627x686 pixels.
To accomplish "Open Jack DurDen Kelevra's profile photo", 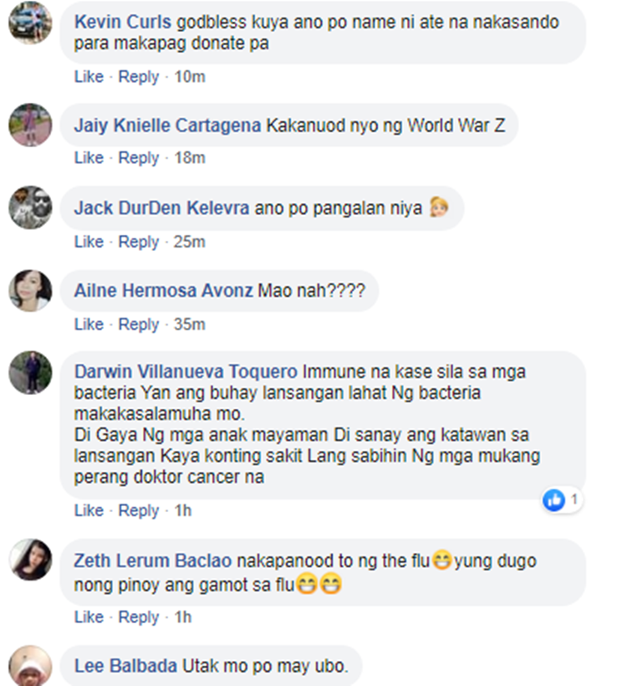I will click(x=30, y=207).
